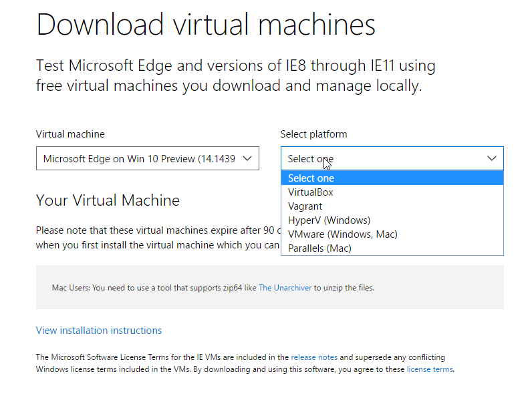Click 'The Microsoft Software License Terms' paragraph
This screenshot has height=396, width=530.
(245, 363)
